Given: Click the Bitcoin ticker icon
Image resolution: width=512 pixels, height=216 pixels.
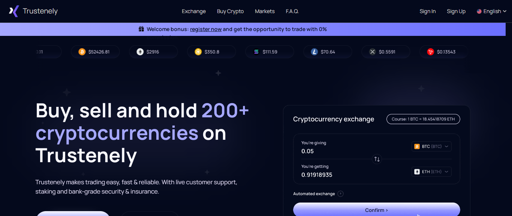Looking at the screenshot, I should pos(82,52).
